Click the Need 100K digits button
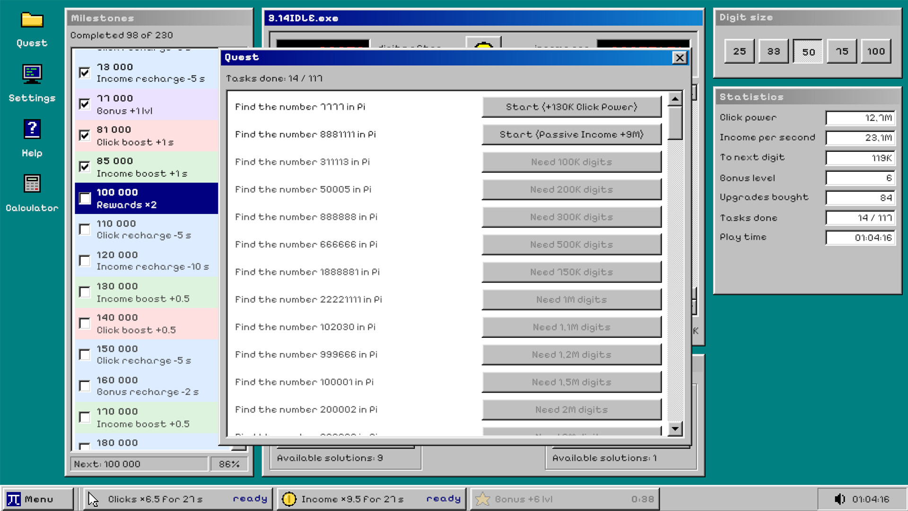908x511 pixels. (x=571, y=162)
